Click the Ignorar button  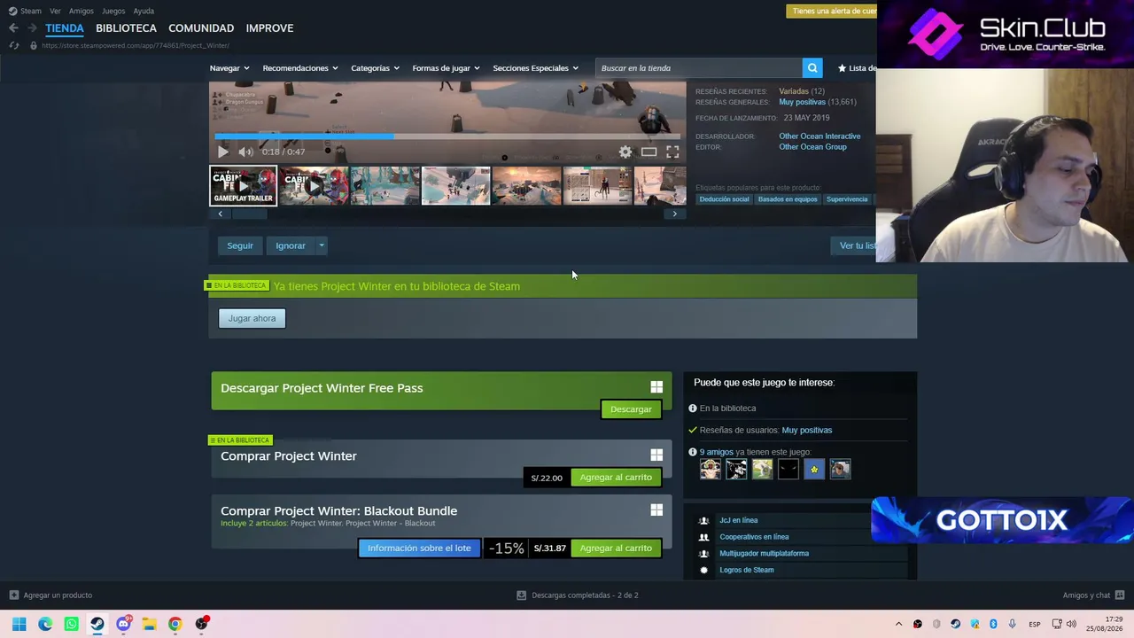coord(291,245)
